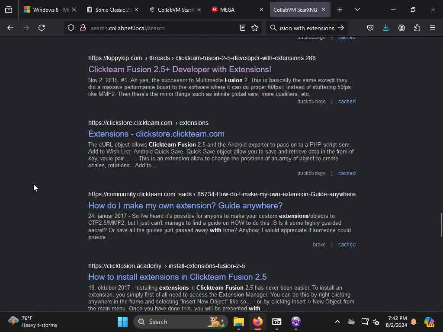
Task: Open the Firefox downloads panel
Action: (x=385, y=28)
